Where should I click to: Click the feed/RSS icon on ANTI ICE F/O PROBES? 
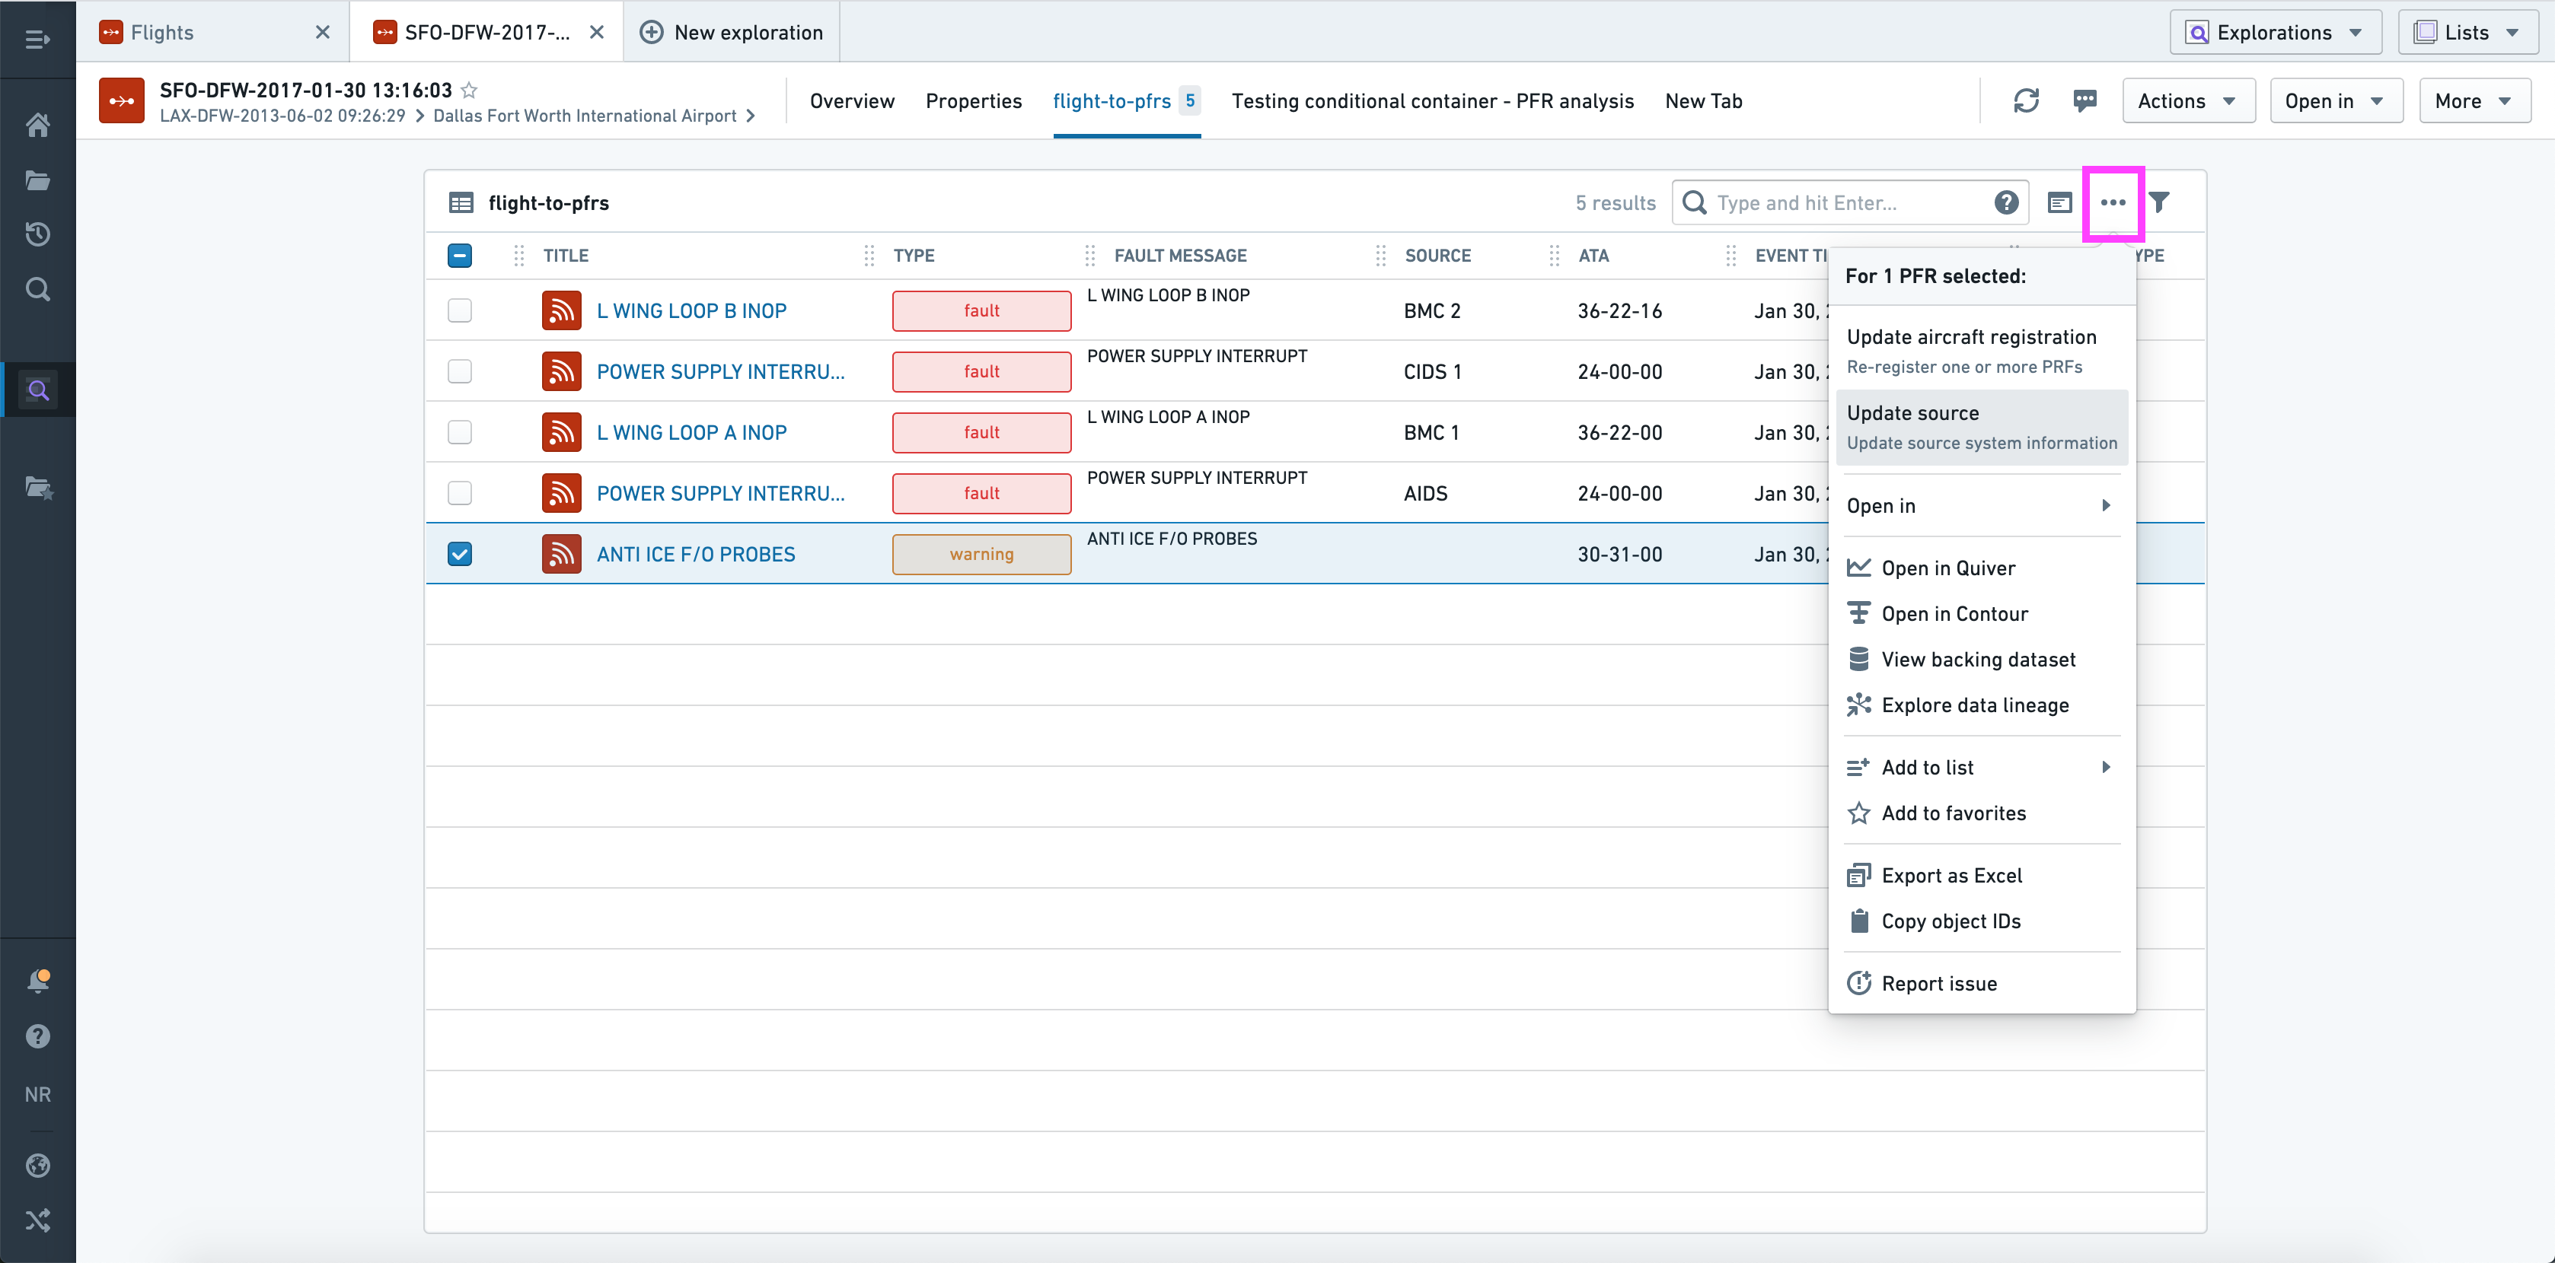coord(564,553)
